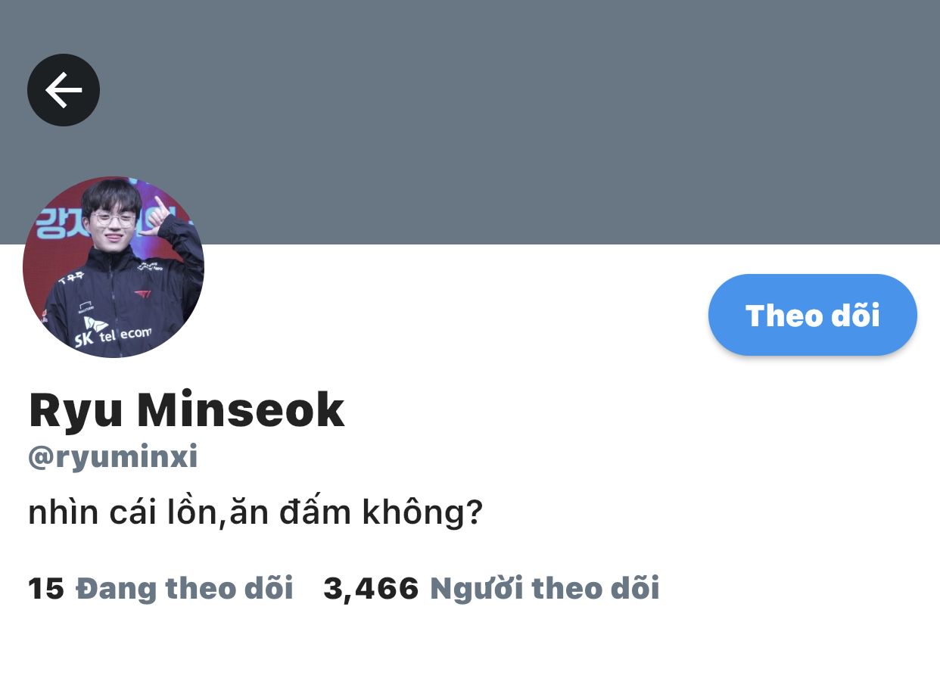Viewport: 940px width, 688px height.
Task: Go back using the arrow icon
Action: pos(64,90)
